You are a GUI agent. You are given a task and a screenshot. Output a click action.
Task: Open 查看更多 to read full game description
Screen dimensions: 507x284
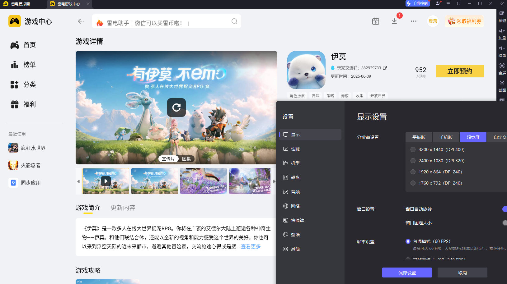[x=250, y=246]
